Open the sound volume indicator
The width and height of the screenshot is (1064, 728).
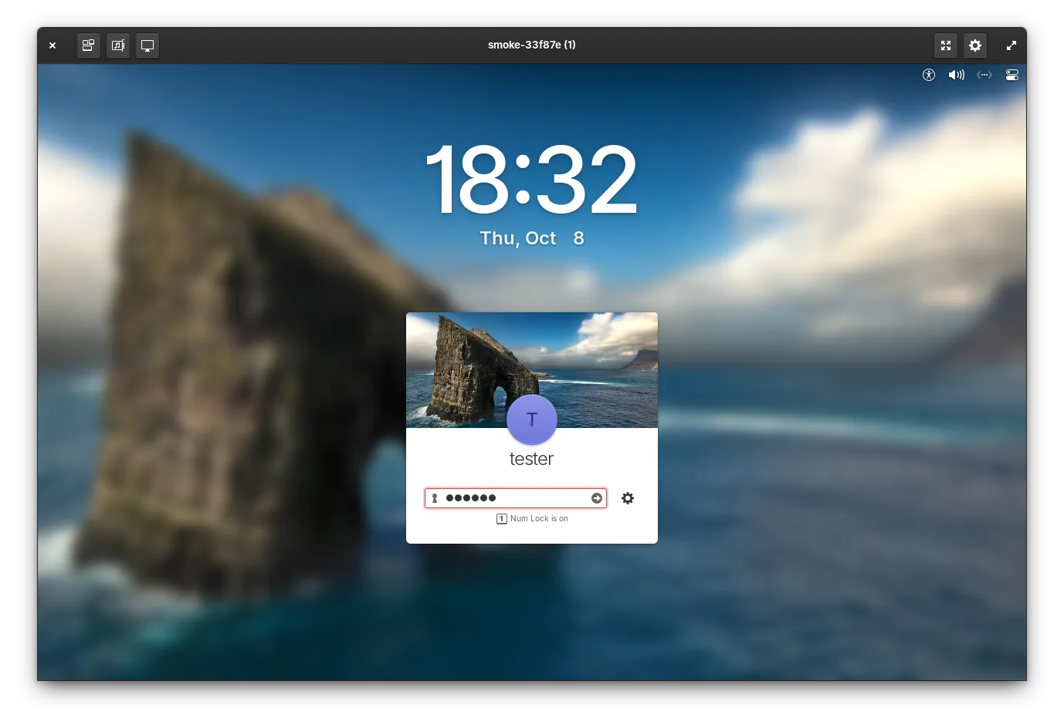957,75
